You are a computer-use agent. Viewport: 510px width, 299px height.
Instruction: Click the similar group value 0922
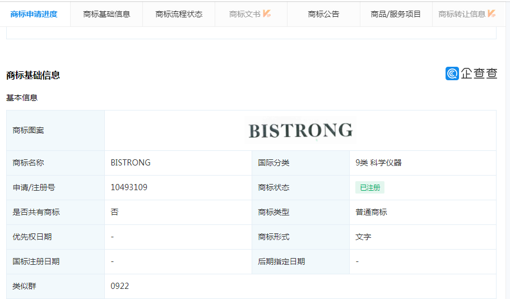click(x=120, y=286)
